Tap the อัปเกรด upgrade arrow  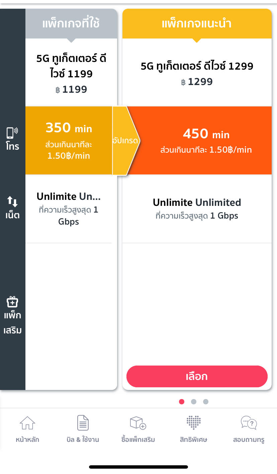[125, 141]
